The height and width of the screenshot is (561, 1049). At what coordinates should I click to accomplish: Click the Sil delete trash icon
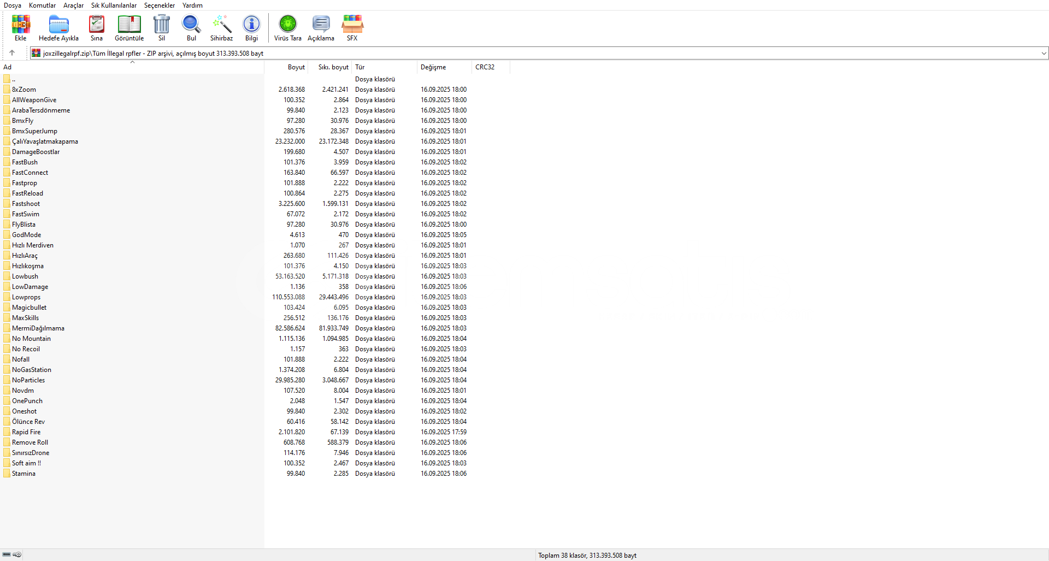pyautogui.click(x=162, y=24)
